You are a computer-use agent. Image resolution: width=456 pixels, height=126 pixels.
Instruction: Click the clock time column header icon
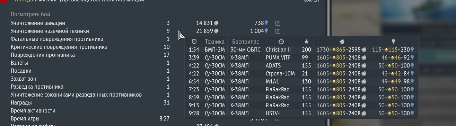(194, 42)
